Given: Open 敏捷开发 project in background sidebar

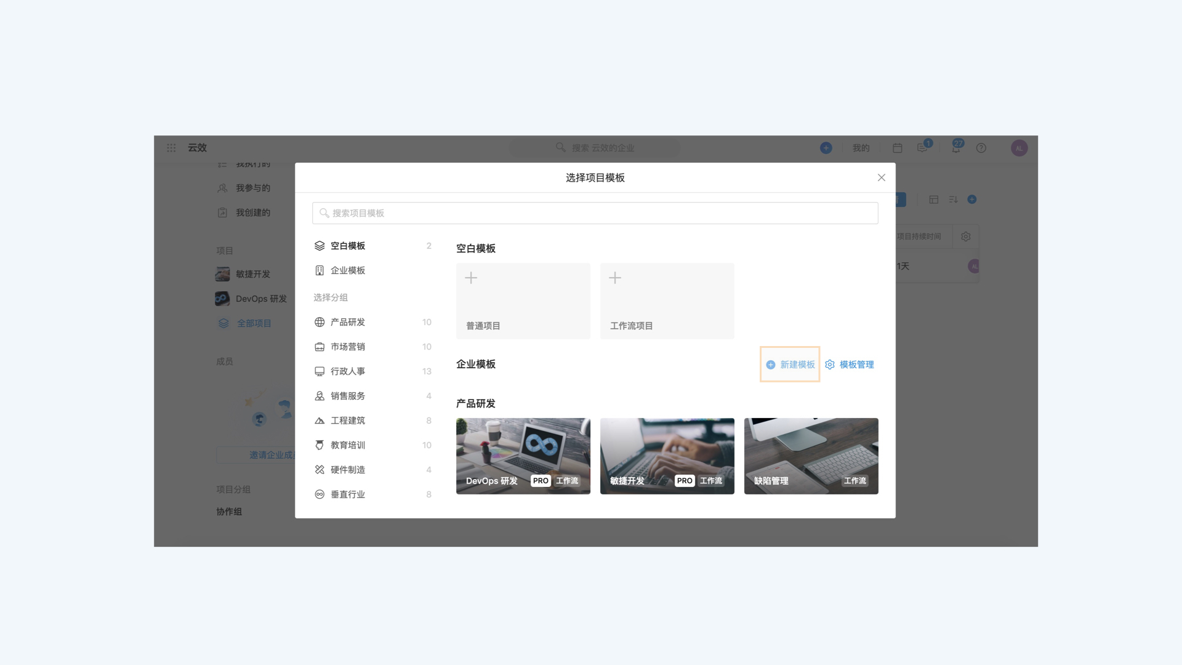Looking at the screenshot, I should [x=253, y=274].
